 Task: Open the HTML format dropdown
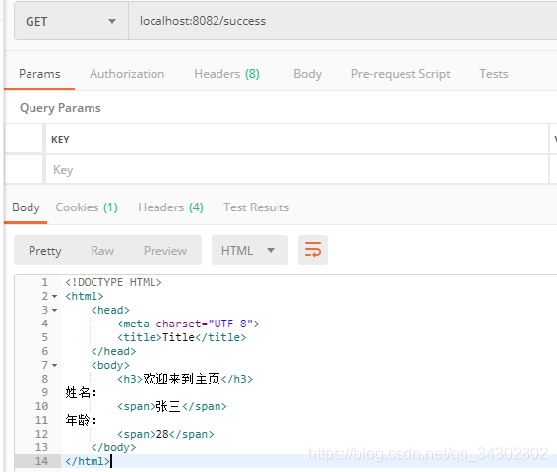249,250
